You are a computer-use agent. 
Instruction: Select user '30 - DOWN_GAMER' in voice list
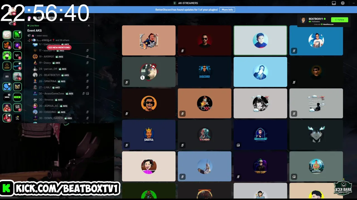61,118
